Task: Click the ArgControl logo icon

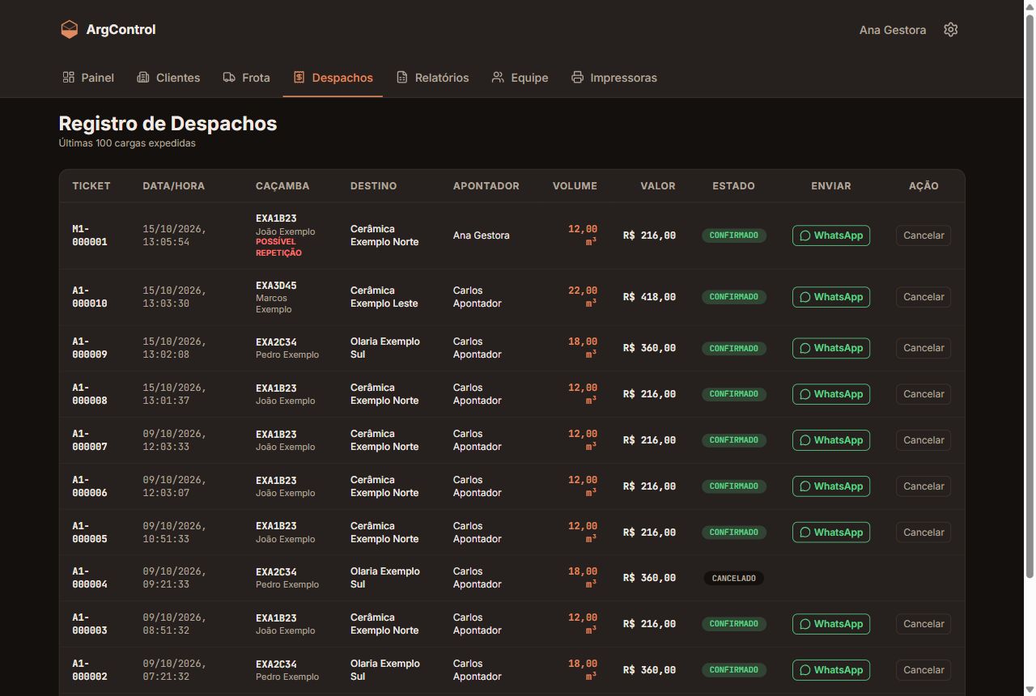Action: 69,30
